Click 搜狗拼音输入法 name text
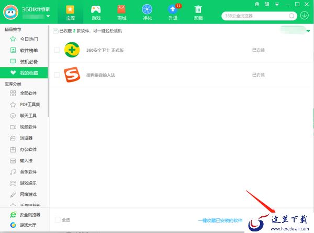Image resolution: width=314 pixels, height=233 pixels. (100, 75)
